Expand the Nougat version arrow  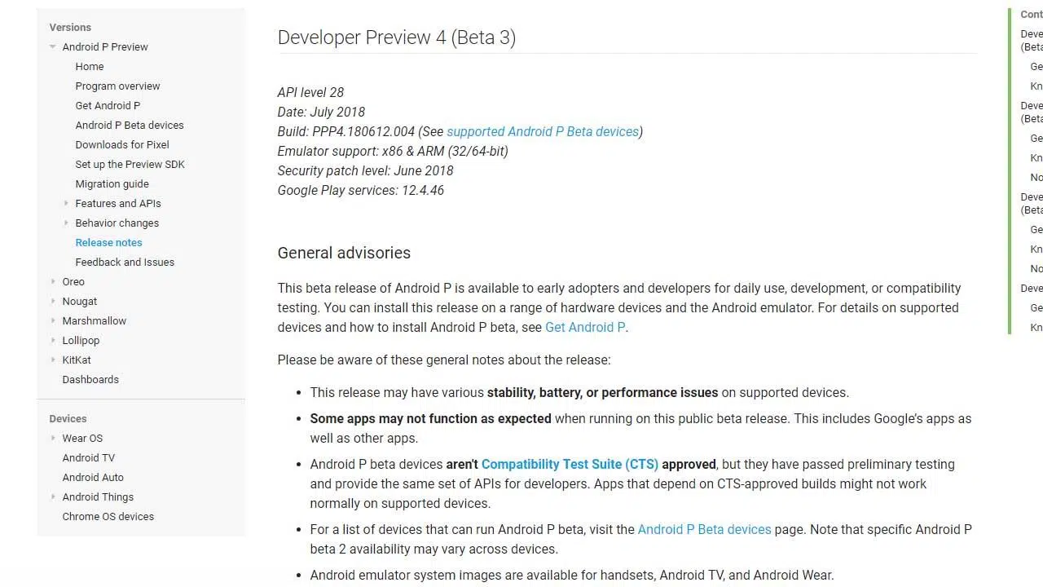53,302
